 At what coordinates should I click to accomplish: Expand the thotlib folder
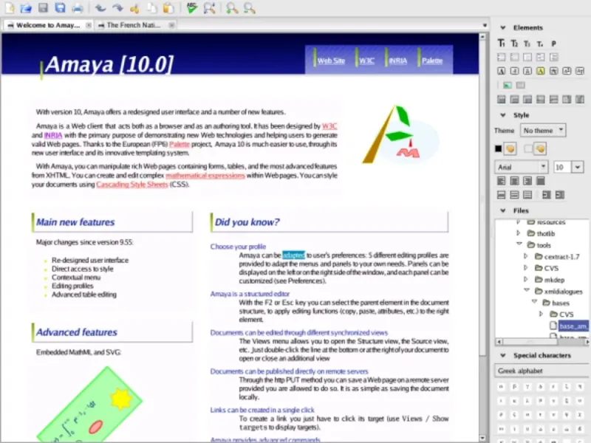pyautogui.click(x=519, y=233)
